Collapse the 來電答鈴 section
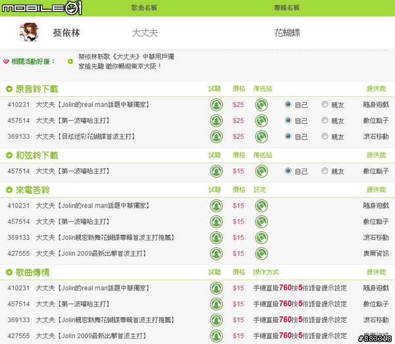This screenshot has height=344, width=395. click(9, 190)
